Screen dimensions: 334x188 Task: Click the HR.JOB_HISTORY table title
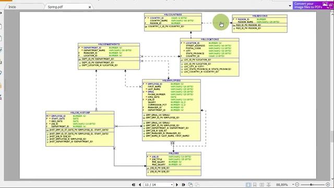80,113
